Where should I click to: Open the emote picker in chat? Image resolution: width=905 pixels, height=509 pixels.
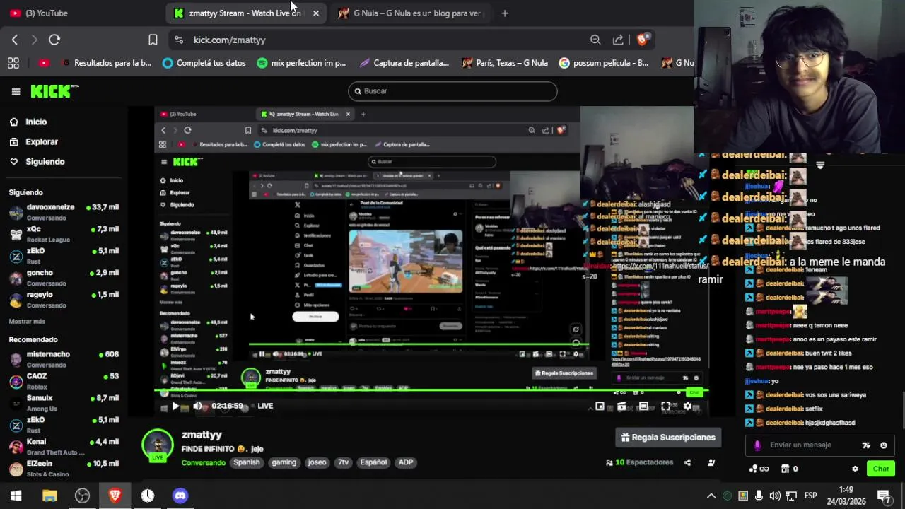[883, 445]
